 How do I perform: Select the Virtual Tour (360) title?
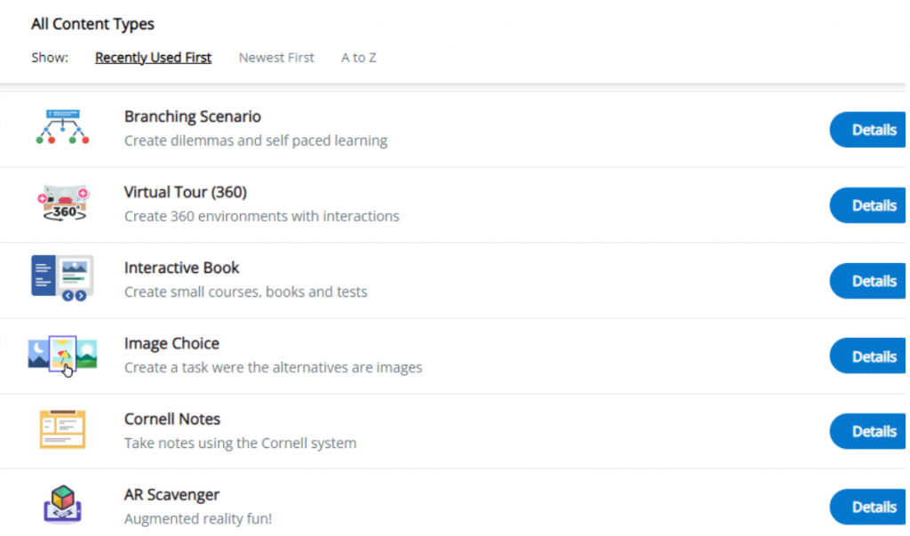186,192
